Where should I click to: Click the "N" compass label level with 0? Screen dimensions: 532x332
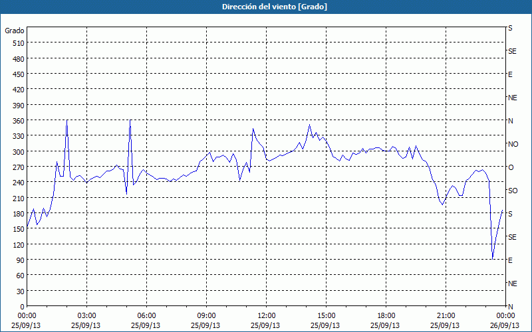click(510, 307)
